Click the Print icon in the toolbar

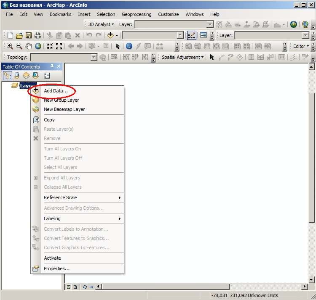[x=38, y=35]
